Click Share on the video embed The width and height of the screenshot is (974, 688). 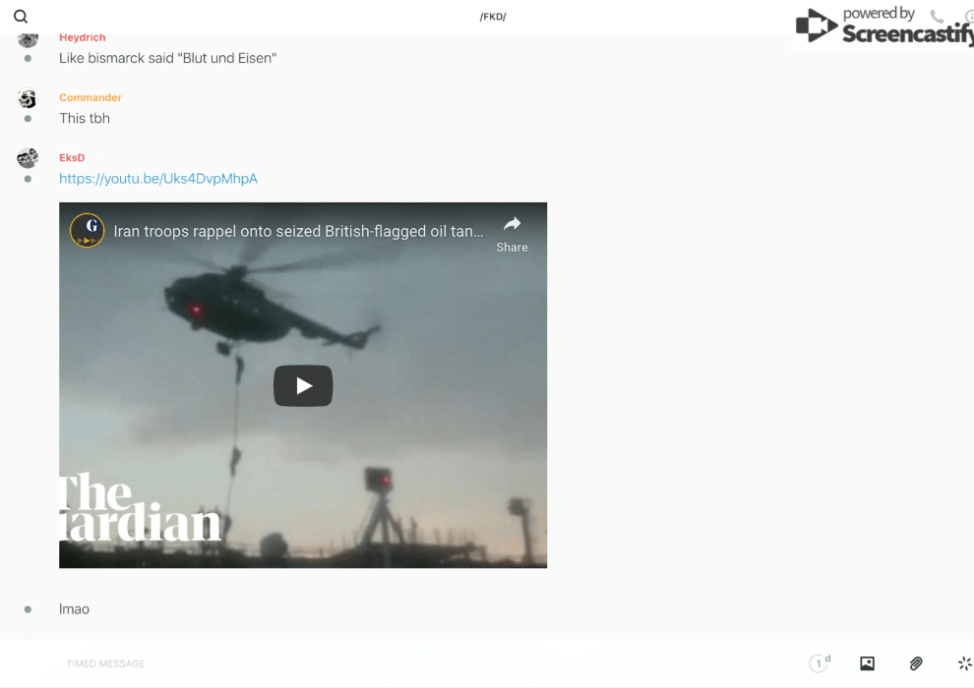pos(512,234)
